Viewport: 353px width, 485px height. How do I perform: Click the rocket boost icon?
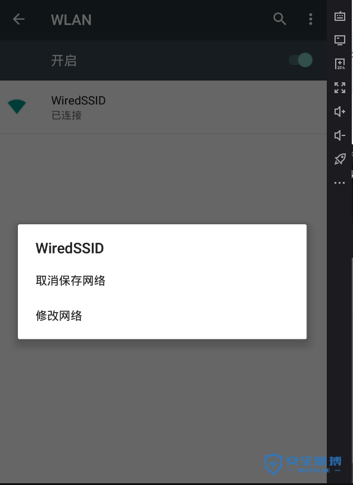click(340, 159)
